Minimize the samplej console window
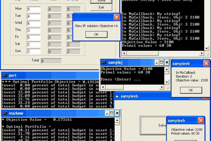211x141 pixels. pyautogui.click(x=156, y=62)
